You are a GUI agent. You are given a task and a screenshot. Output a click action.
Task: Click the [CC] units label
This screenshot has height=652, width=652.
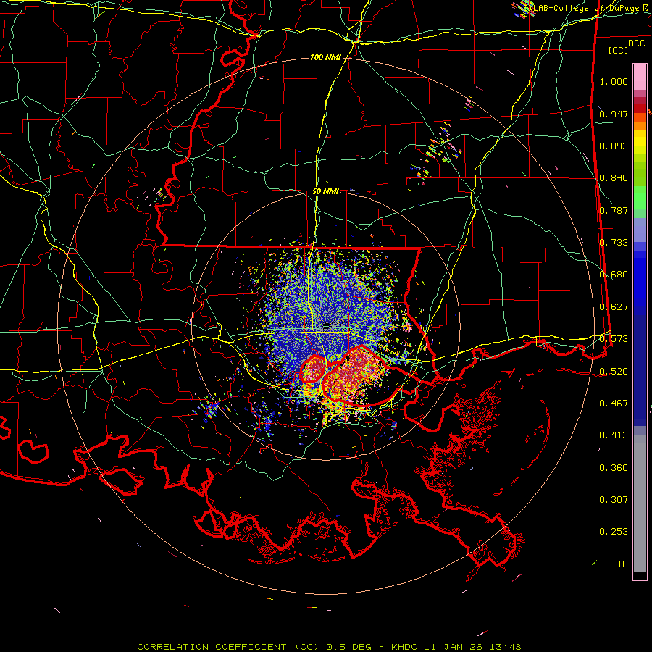coord(619,50)
